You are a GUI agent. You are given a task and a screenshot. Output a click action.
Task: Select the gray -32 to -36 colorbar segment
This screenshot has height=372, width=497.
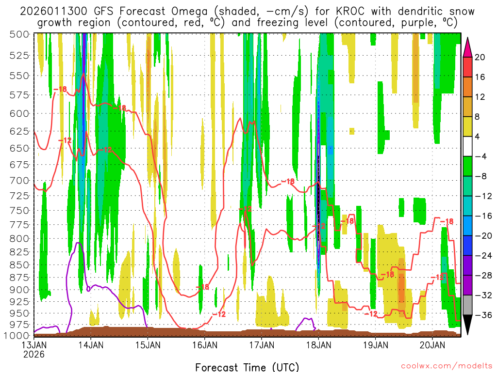pyautogui.click(x=467, y=305)
